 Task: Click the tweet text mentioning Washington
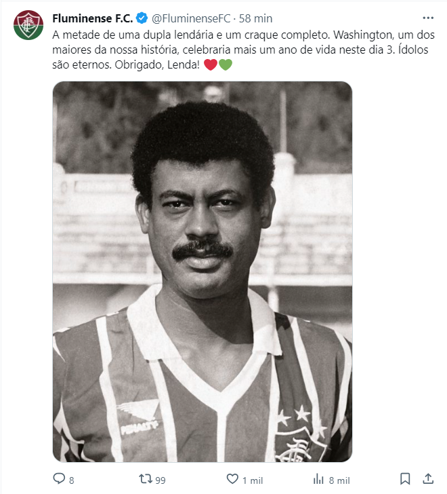tap(243, 50)
